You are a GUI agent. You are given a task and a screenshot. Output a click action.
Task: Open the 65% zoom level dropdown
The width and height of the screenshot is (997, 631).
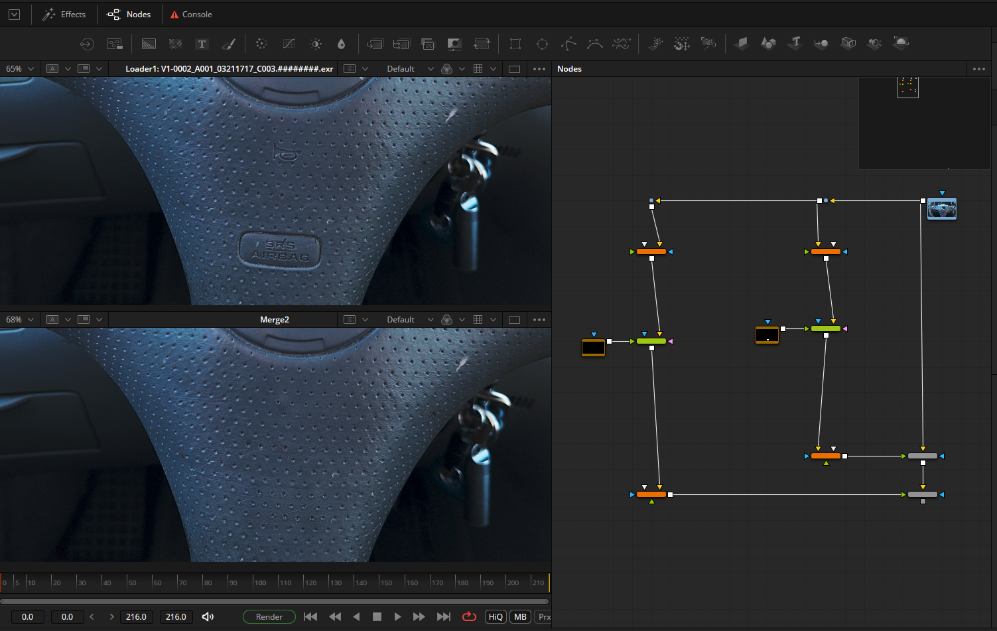[x=19, y=68]
